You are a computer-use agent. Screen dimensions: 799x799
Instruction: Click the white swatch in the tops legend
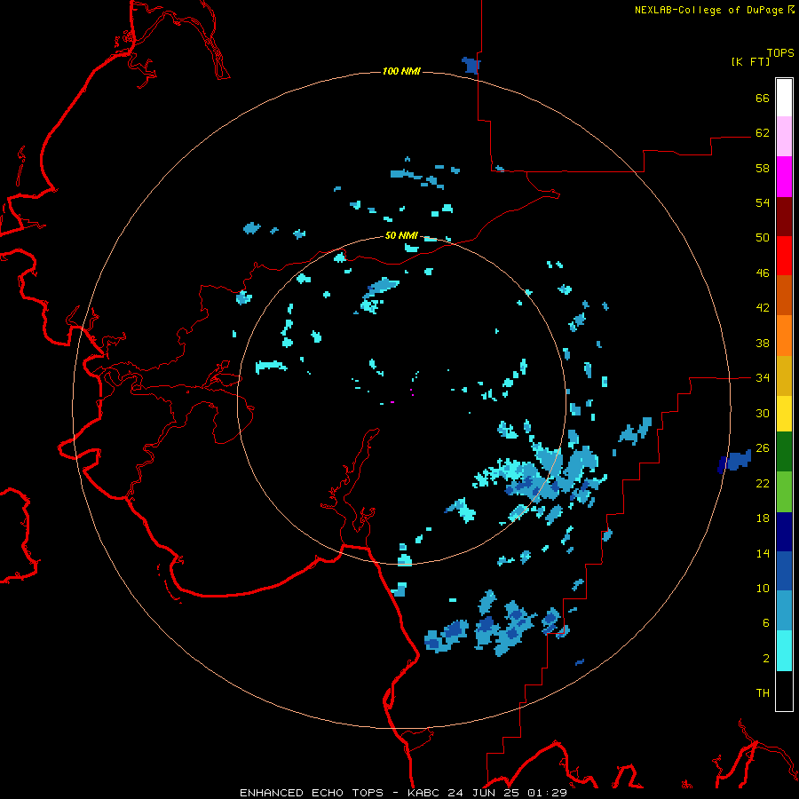click(x=784, y=98)
